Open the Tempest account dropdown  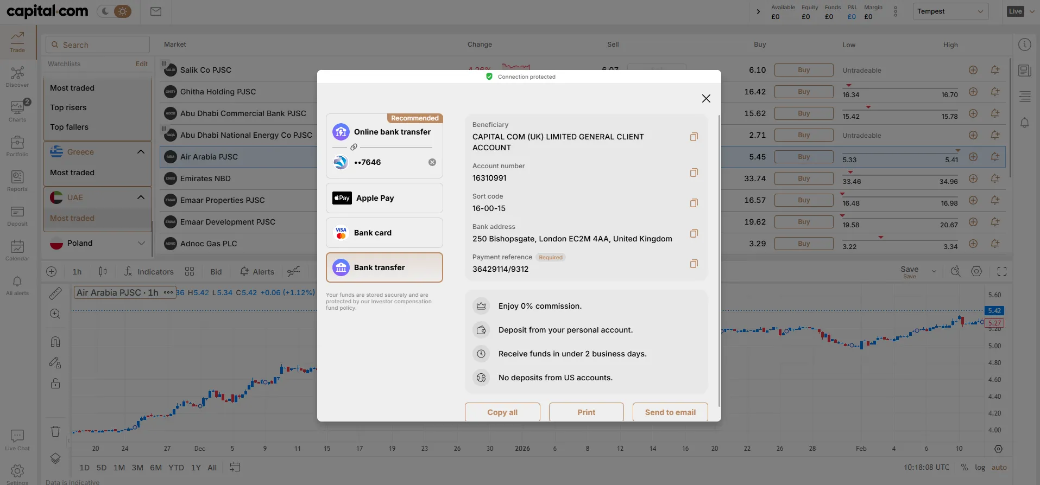950,11
